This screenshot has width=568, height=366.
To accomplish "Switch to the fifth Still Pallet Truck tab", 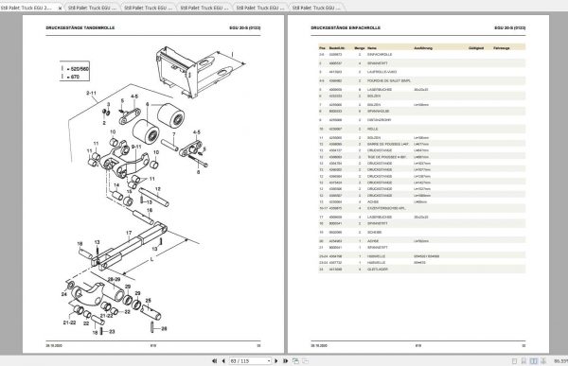I will (260, 8).
